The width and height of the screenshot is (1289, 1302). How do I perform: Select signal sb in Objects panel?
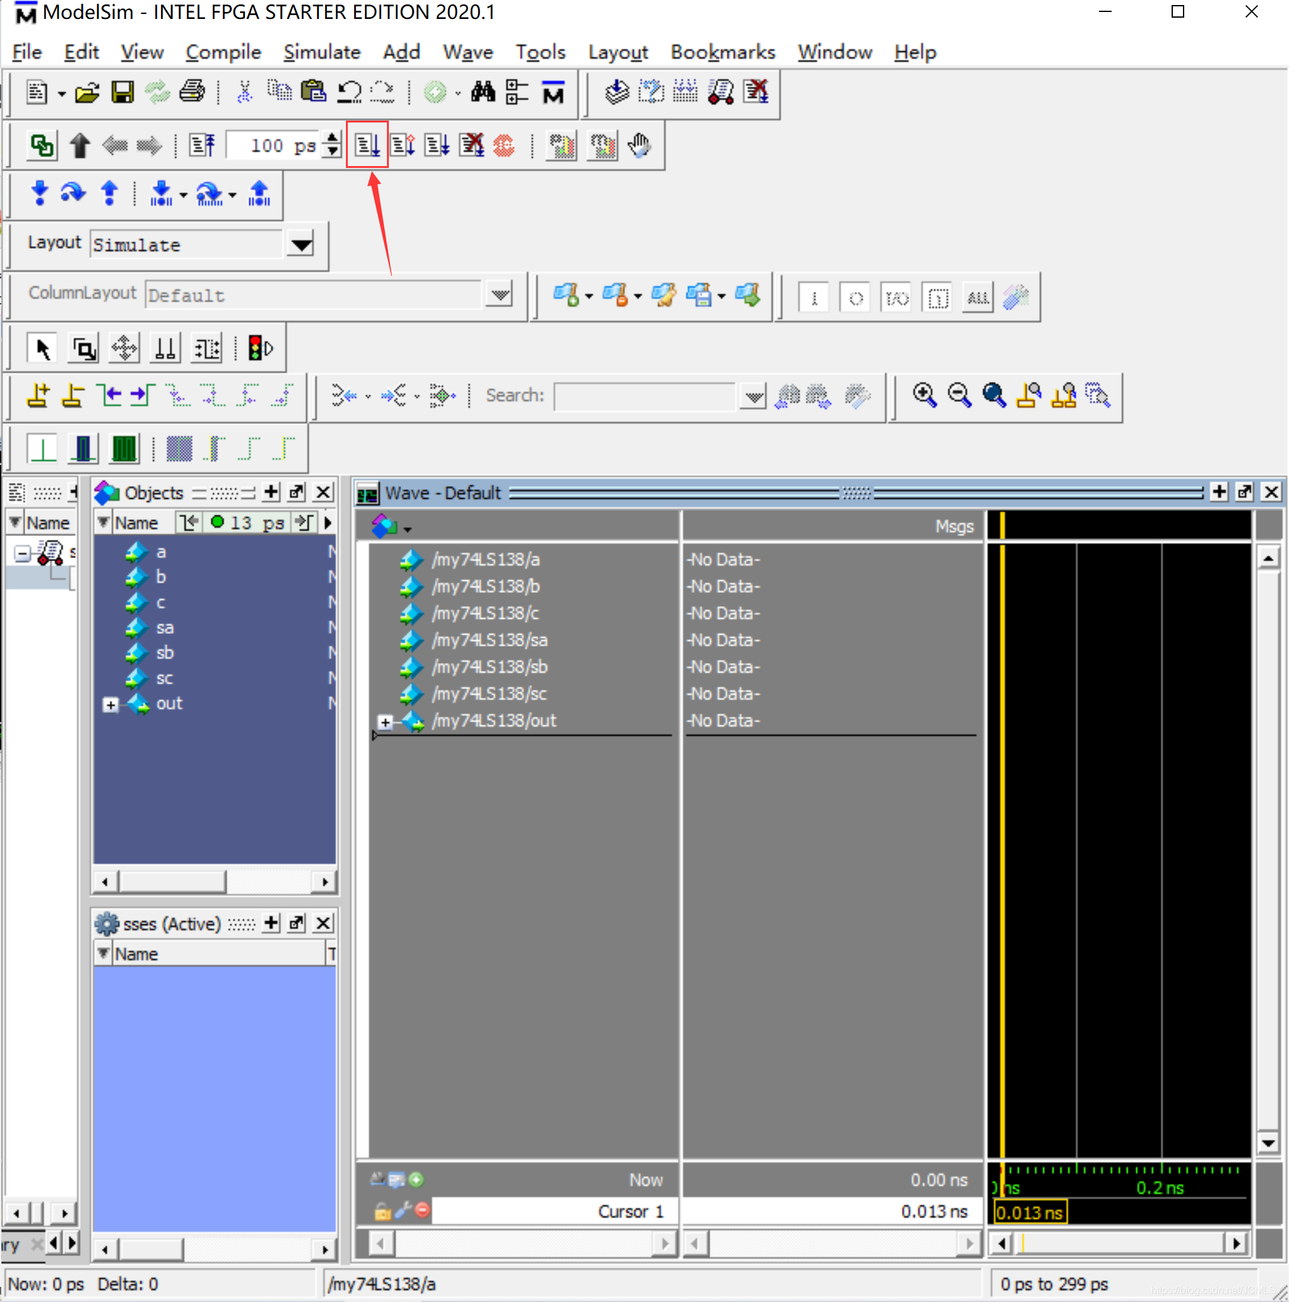click(164, 652)
